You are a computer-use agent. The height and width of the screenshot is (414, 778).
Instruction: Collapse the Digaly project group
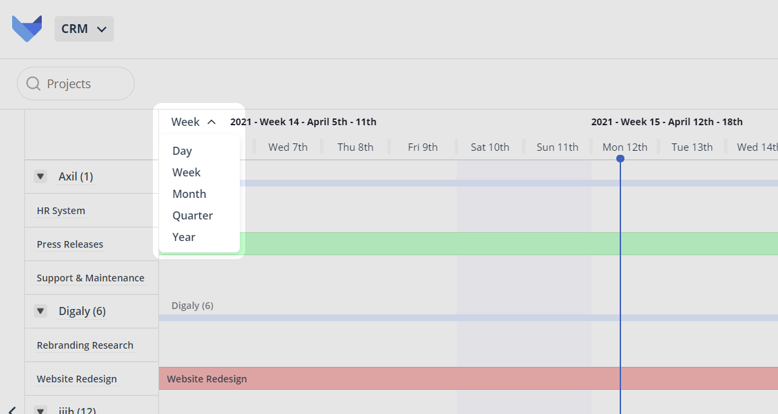(41, 312)
